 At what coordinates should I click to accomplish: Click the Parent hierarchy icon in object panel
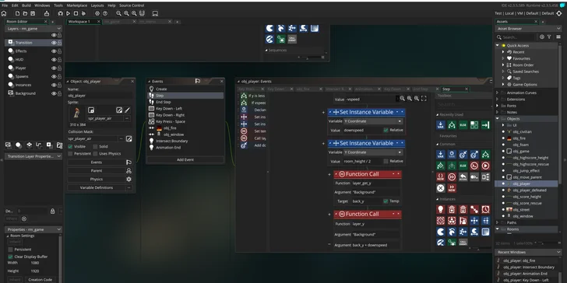tap(129, 171)
